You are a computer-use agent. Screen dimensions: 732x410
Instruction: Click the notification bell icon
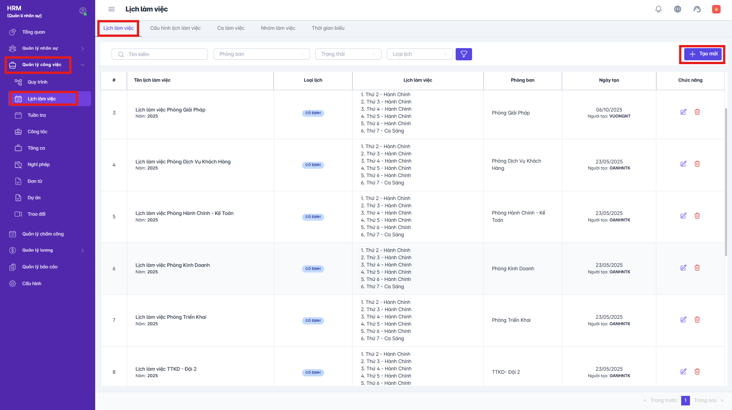click(658, 9)
